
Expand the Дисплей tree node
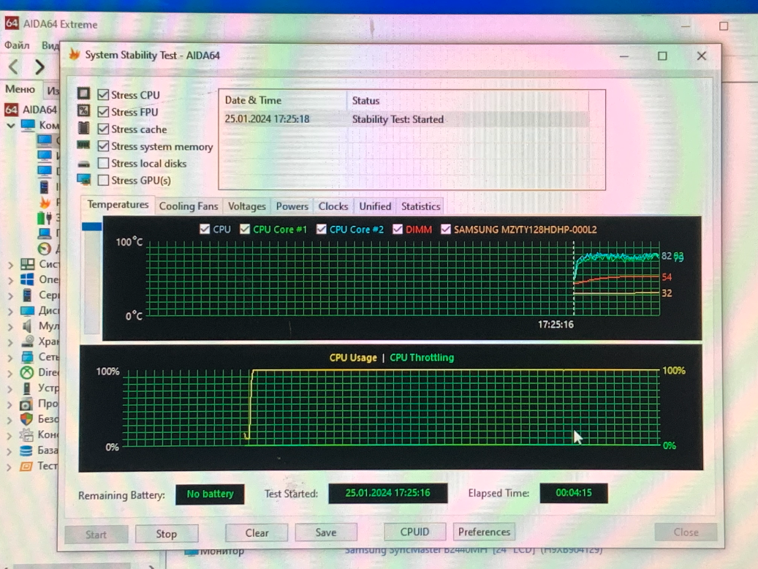tap(10, 311)
